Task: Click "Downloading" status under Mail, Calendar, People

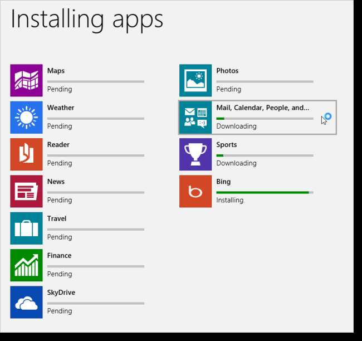Action: [236, 126]
